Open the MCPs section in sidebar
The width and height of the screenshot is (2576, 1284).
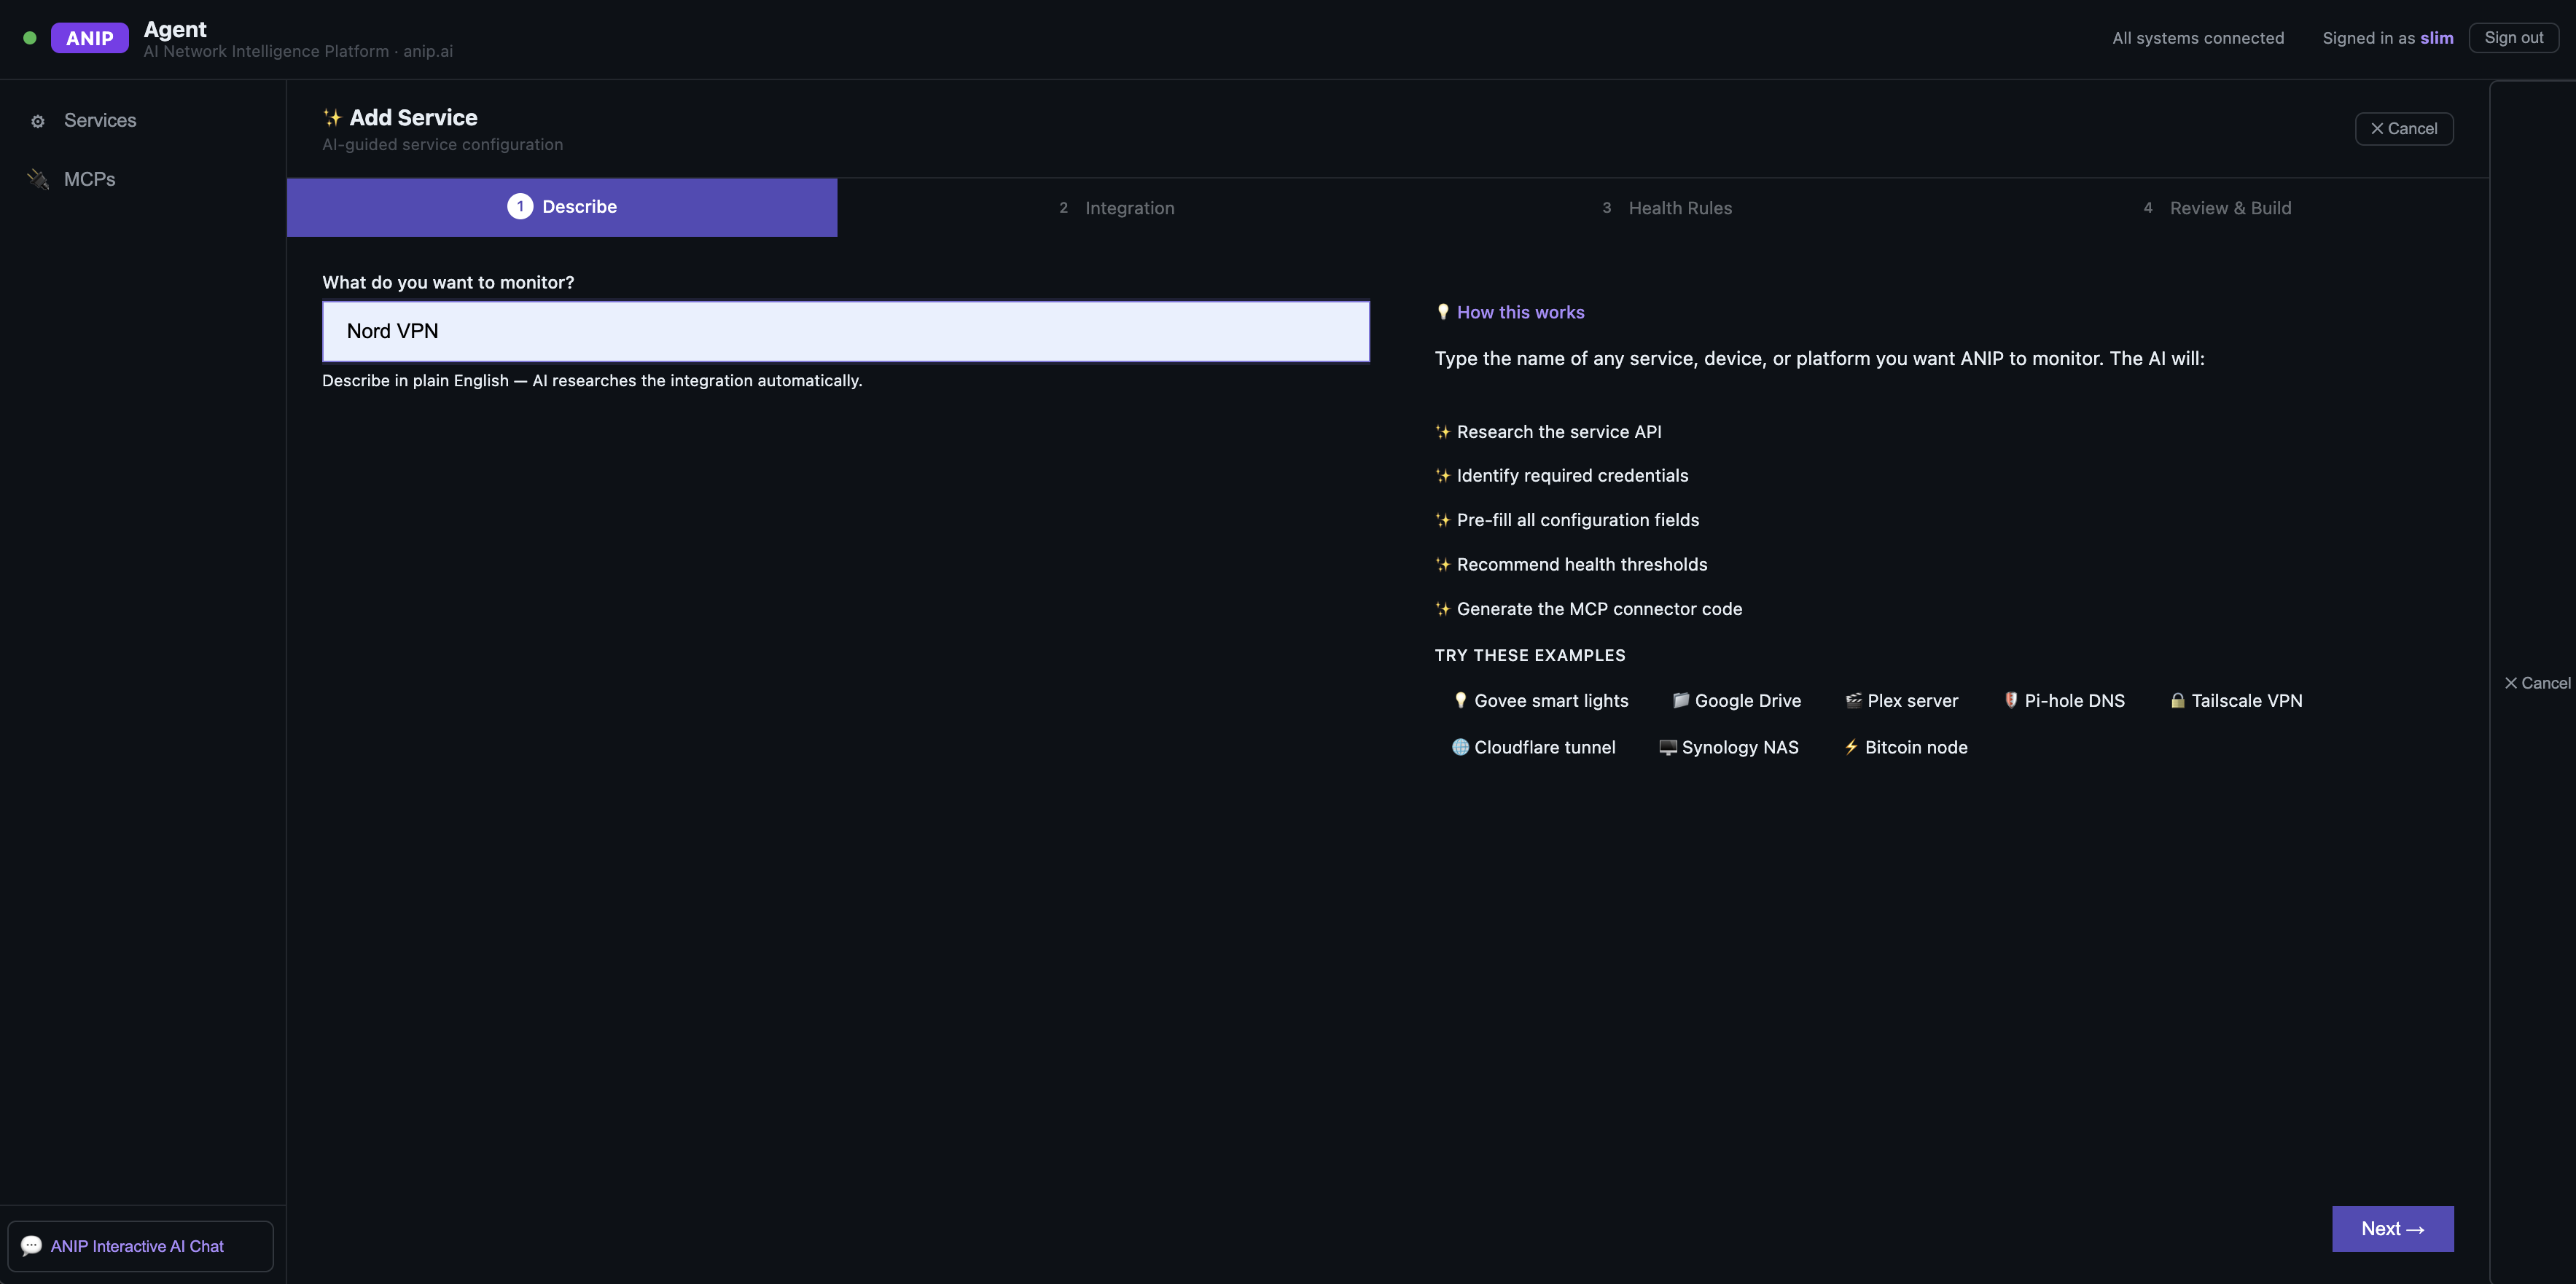click(143, 179)
